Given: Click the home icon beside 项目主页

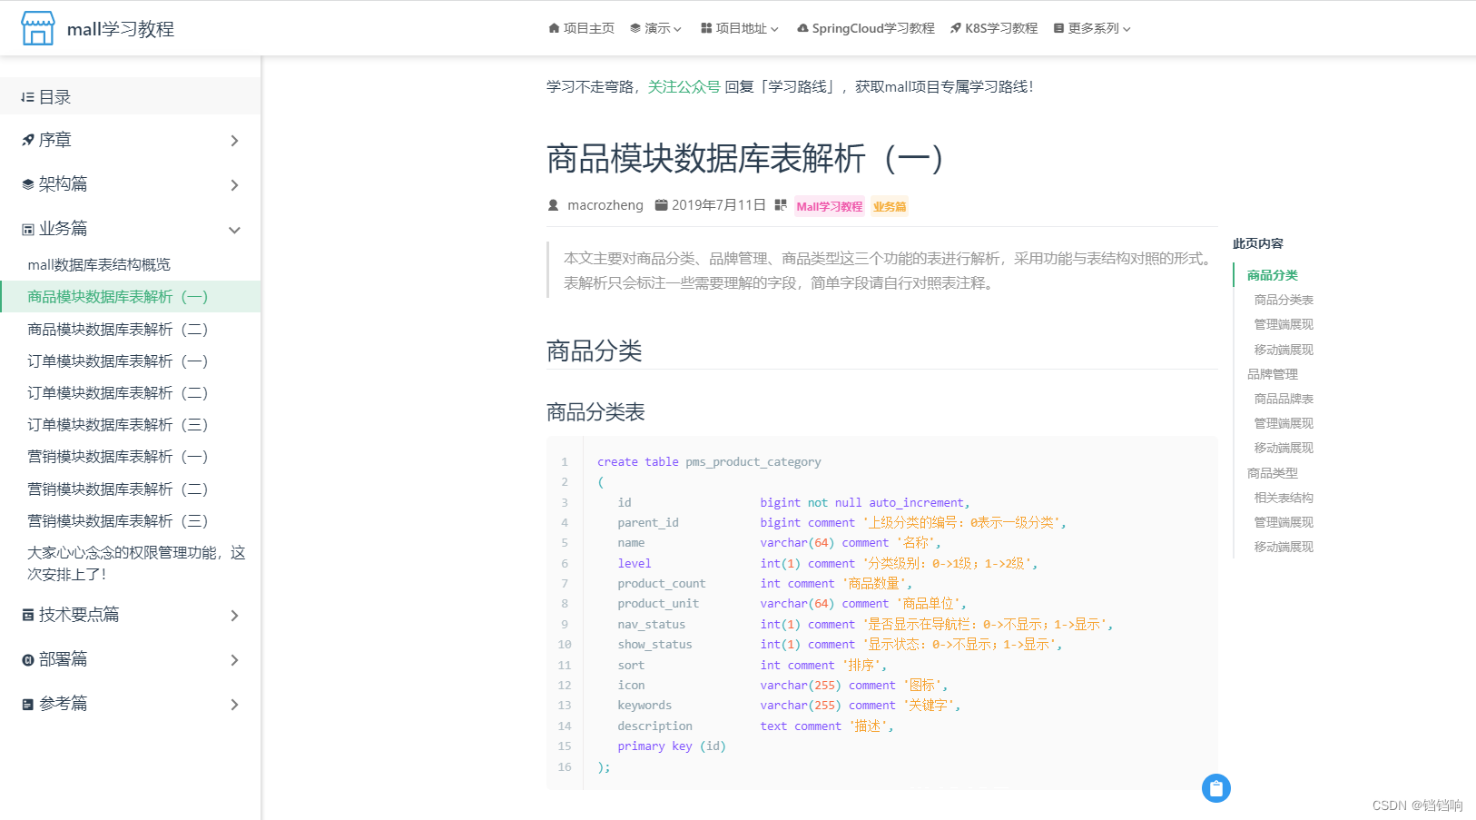Looking at the screenshot, I should pyautogui.click(x=554, y=28).
